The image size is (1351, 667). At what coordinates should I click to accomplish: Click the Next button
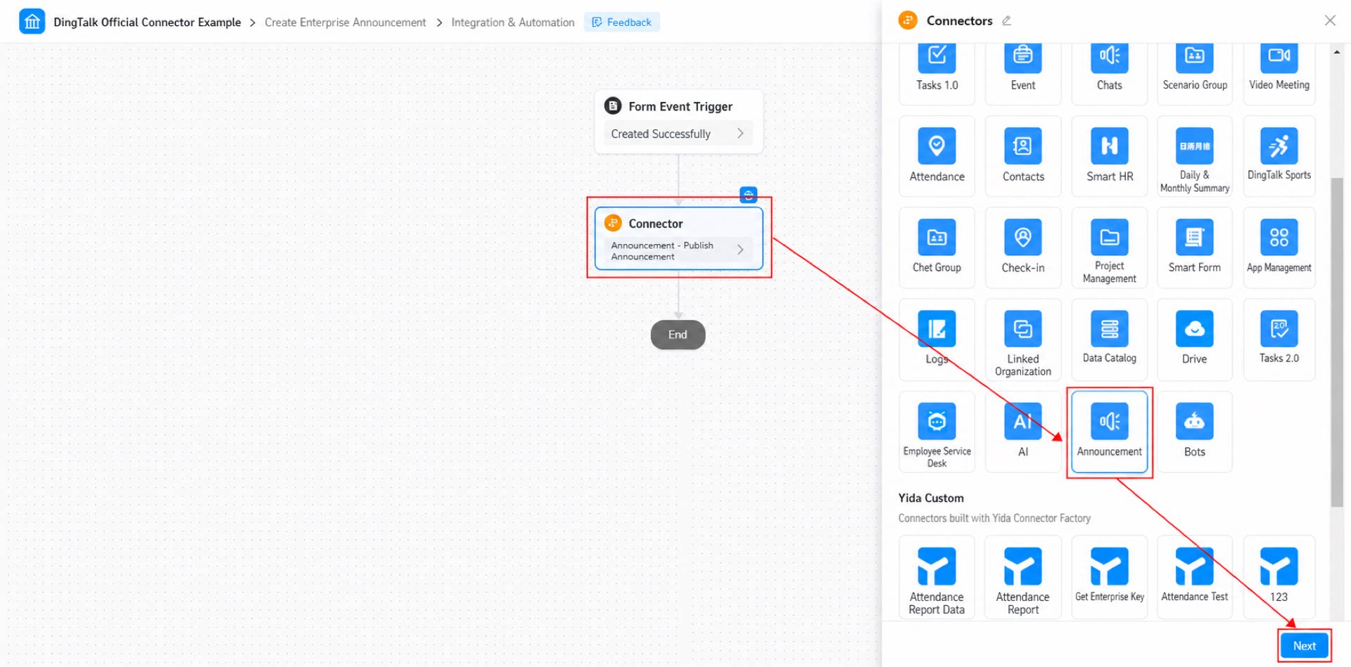pyautogui.click(x=1304, y=645)
